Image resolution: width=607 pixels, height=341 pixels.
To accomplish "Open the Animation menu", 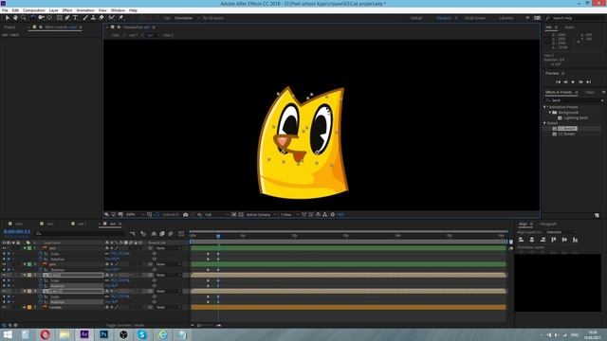I will 85,10.
